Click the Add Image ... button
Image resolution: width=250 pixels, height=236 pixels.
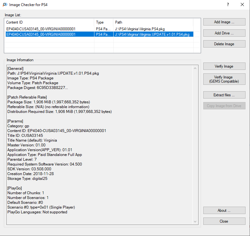point(224,22)
